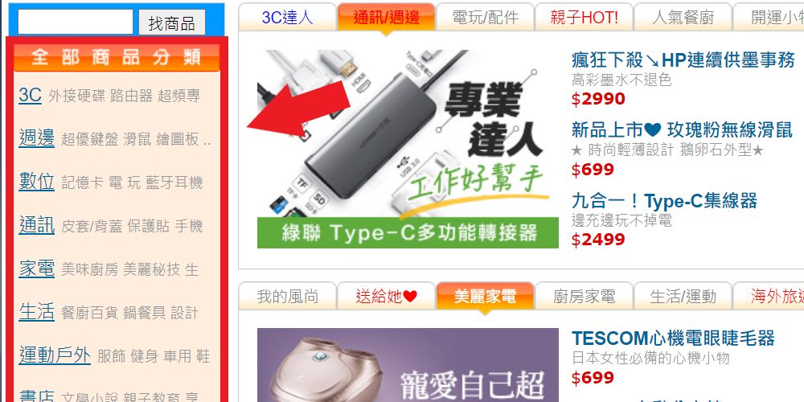Viewport: 804px width, 402px height.
Task: Select the 親子HOT! tab
Action: pyautogui.click(x=584, y=18)
